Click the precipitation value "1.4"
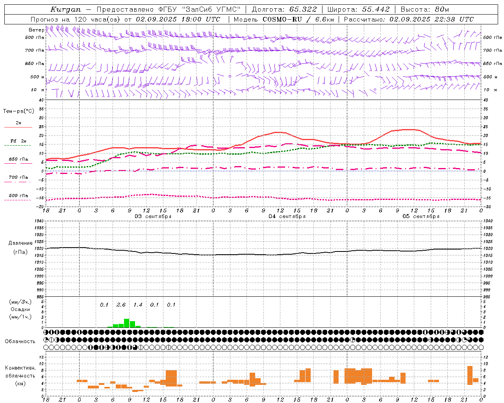The image size is (504, 403). (x=138, y=305)
